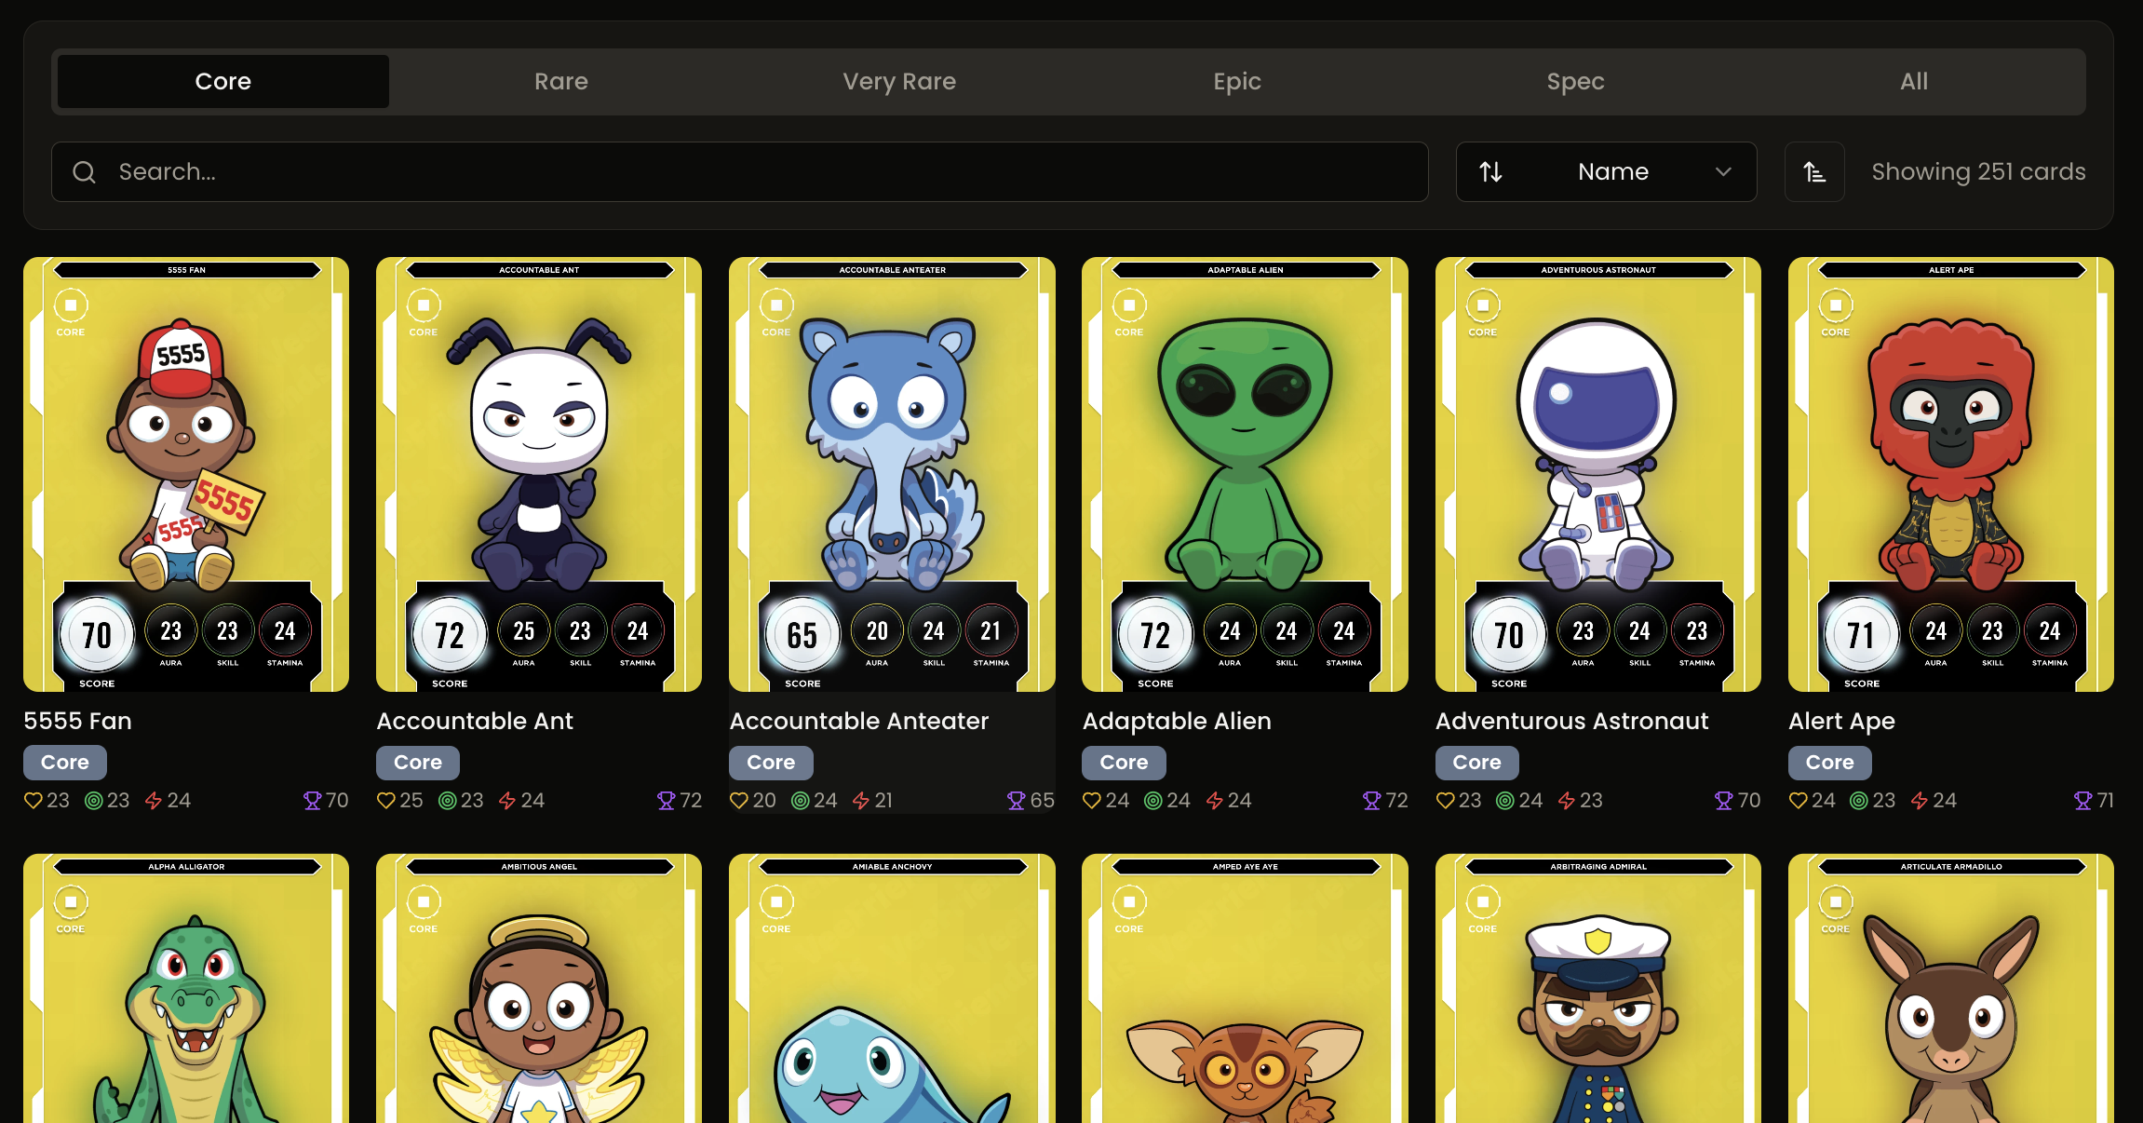
Task: Open the Alert Ape card image
Action: (1951, 474)
